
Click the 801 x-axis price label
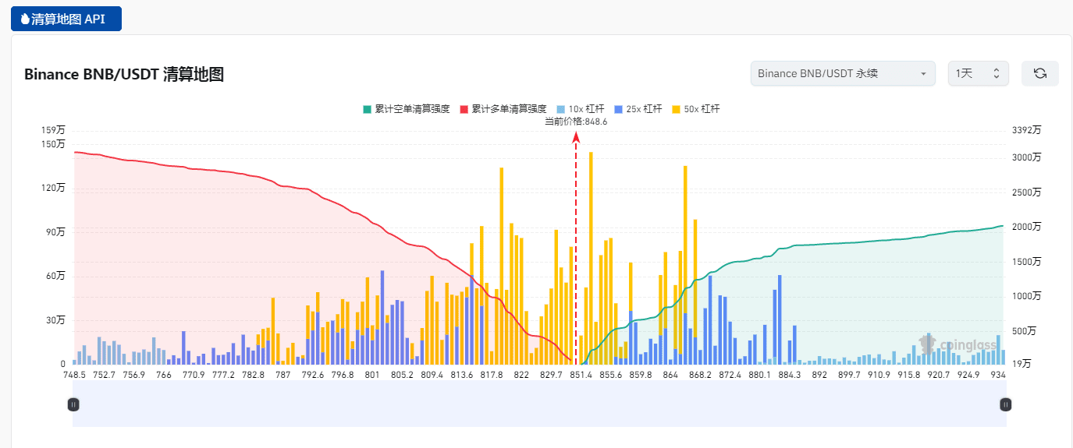371,375
